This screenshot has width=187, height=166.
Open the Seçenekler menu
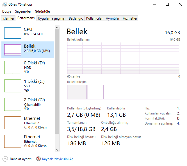[23, 11]
